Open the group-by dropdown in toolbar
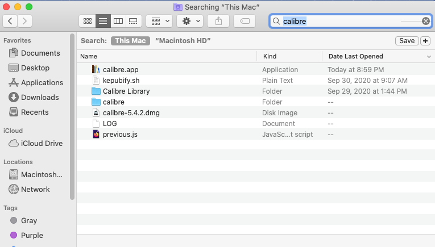The image size is (435, 247). pos(159,21)
